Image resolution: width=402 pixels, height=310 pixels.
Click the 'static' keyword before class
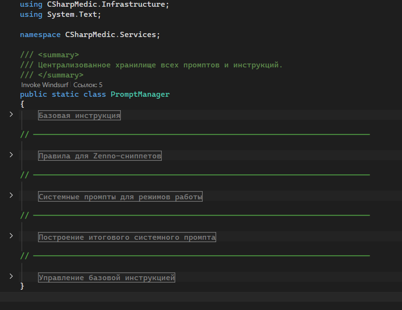tap(65, 94)
